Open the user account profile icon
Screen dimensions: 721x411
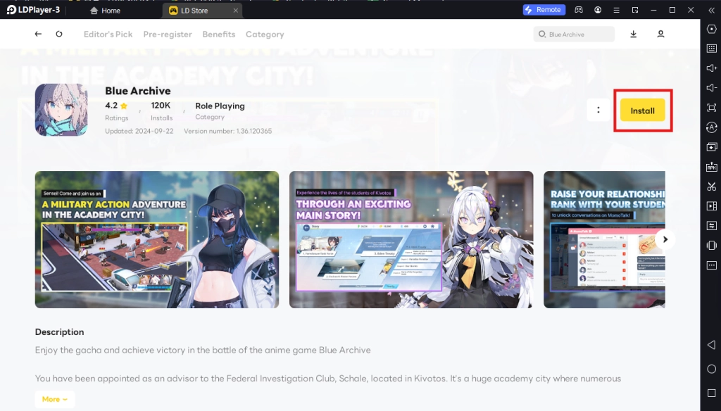point(660,34)
